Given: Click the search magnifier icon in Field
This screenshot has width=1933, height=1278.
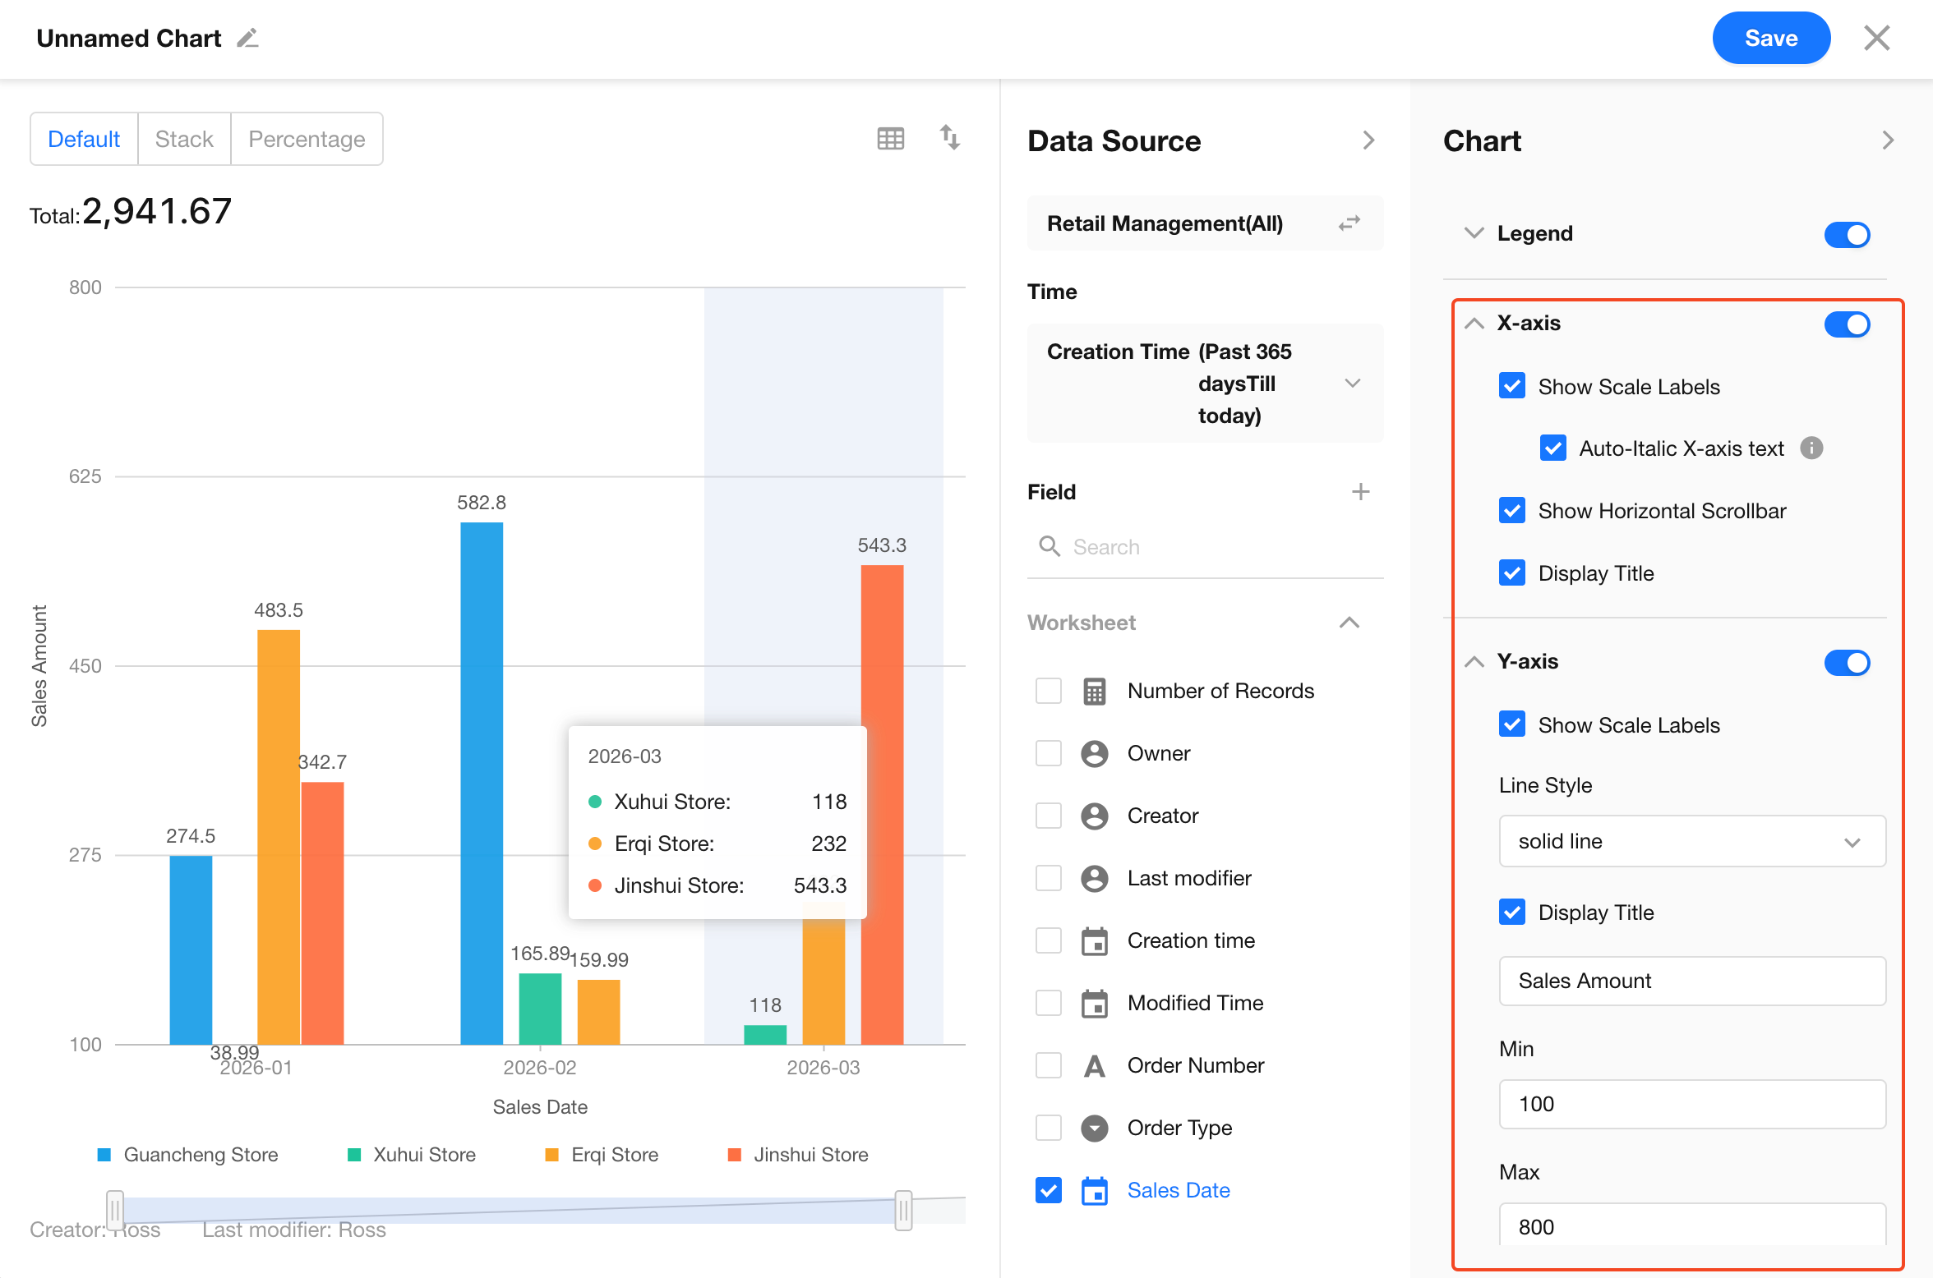Looking at the screenshot, I should click(x=1049, y=546).
